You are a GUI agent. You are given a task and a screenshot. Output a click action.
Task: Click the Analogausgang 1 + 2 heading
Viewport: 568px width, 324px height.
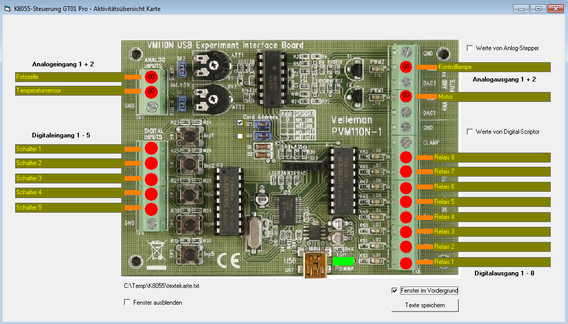coord(504,79)
